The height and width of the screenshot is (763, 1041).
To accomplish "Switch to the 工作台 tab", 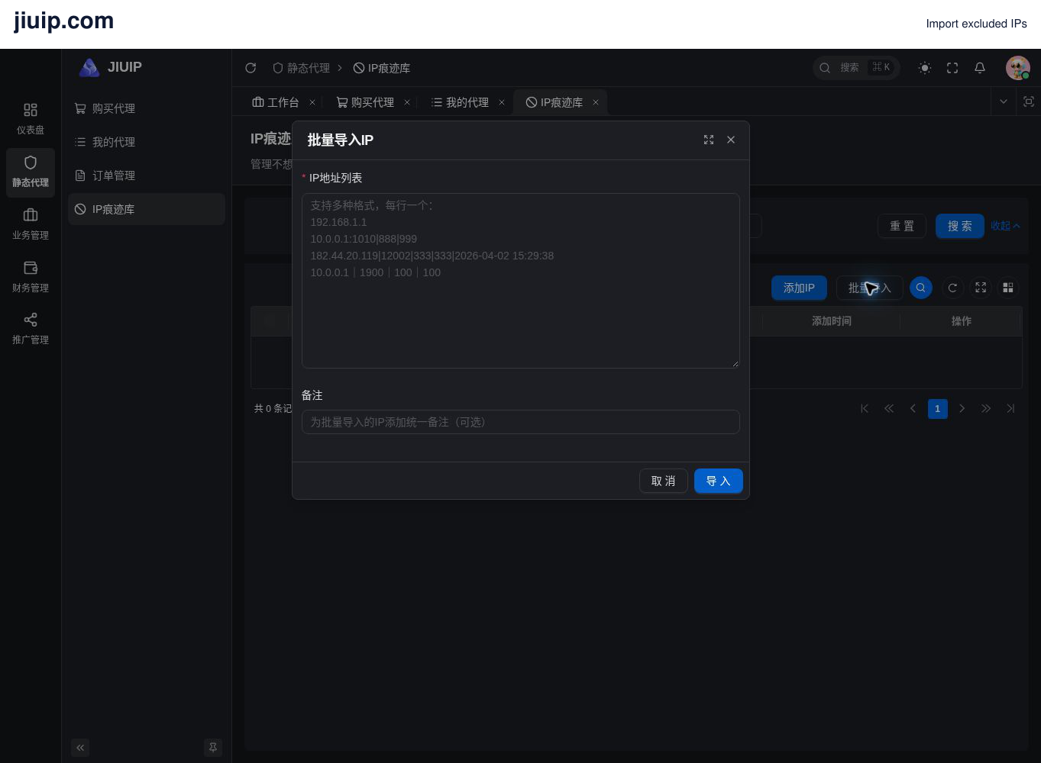I will pos(276,102).
